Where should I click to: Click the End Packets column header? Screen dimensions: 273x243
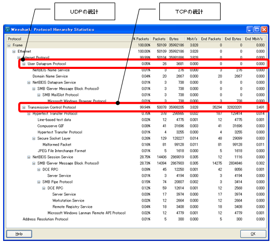tap(211, 39)
